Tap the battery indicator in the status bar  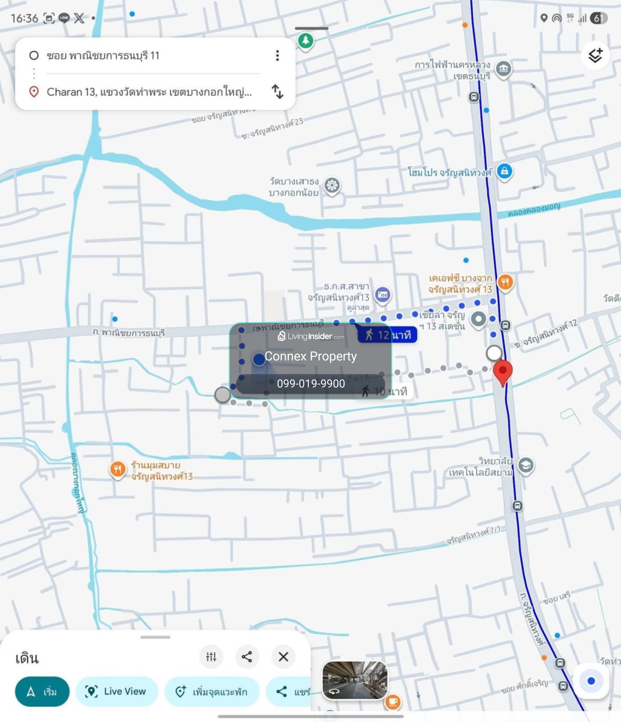[x=598, y=18]
